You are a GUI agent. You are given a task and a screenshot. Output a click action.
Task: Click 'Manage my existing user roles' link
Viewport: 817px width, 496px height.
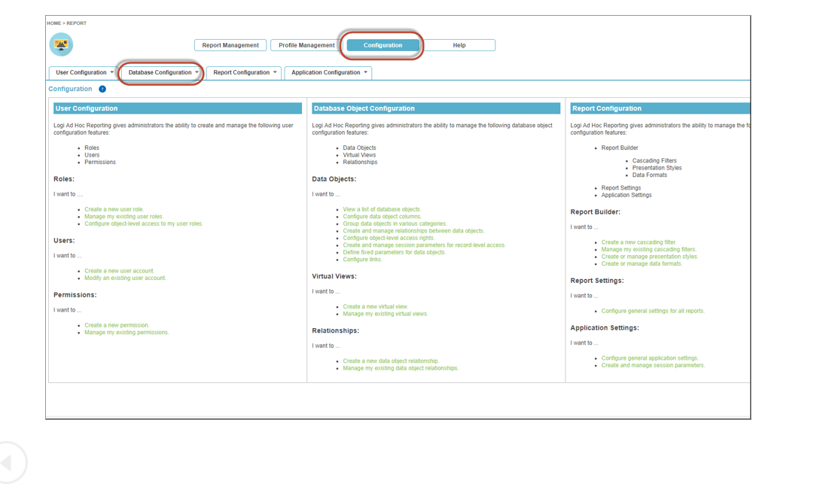point(123,217)
